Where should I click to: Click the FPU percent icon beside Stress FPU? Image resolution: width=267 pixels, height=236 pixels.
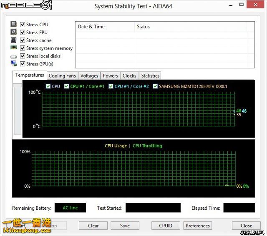pyautogui.click(x=14, y=32)
